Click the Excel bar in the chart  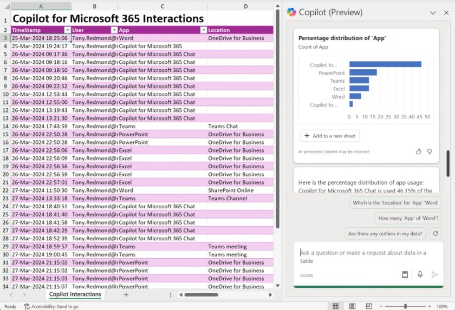pyautogui.click(x=359, y=88)
